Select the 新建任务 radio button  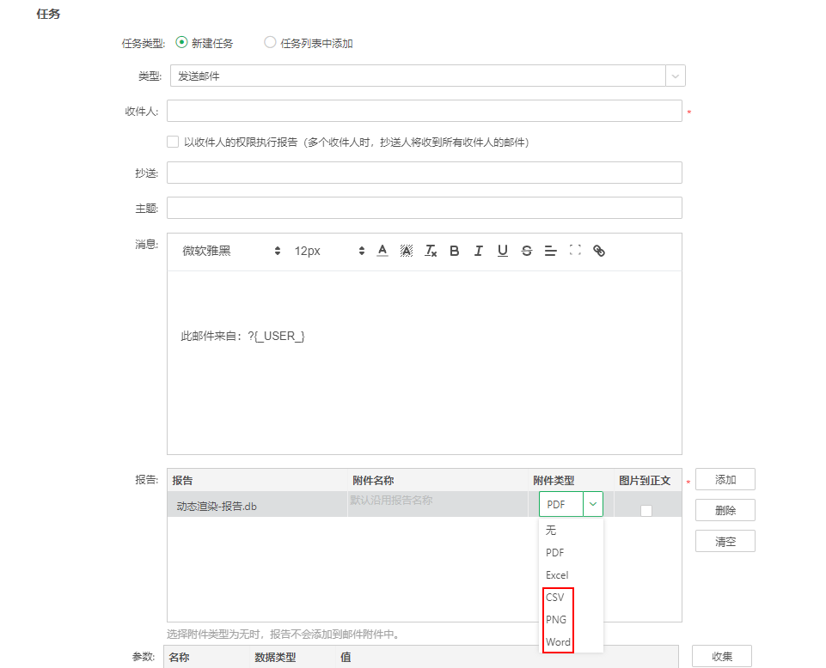tap(180, 40)
